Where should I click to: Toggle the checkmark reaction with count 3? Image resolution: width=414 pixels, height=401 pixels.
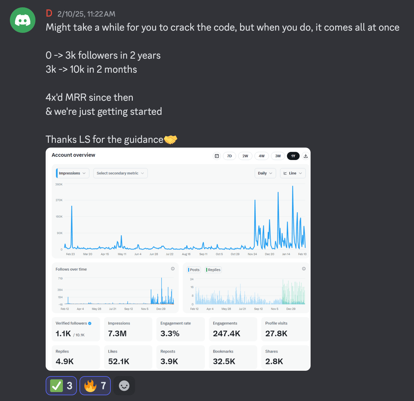(61, 386)
